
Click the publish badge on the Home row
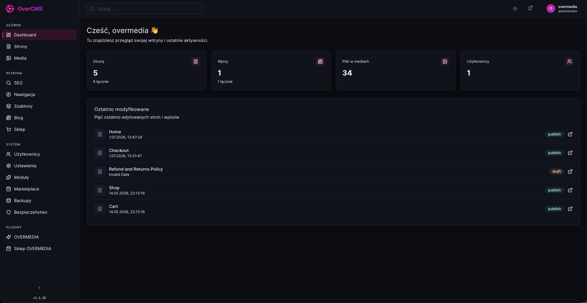coord(554,134)
